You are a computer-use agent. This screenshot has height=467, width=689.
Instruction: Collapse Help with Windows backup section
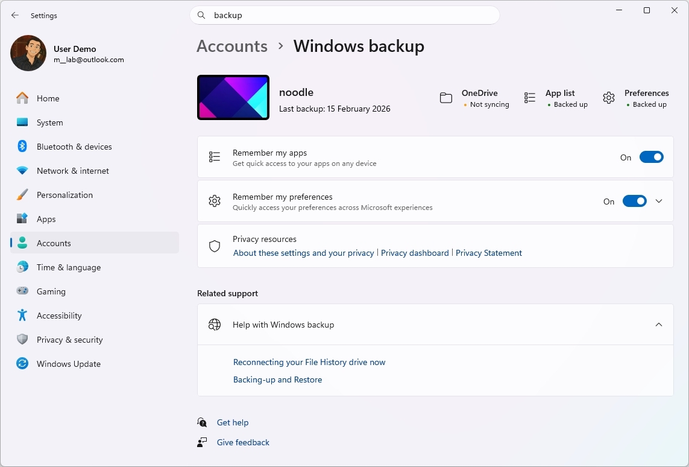pos(659,325)
